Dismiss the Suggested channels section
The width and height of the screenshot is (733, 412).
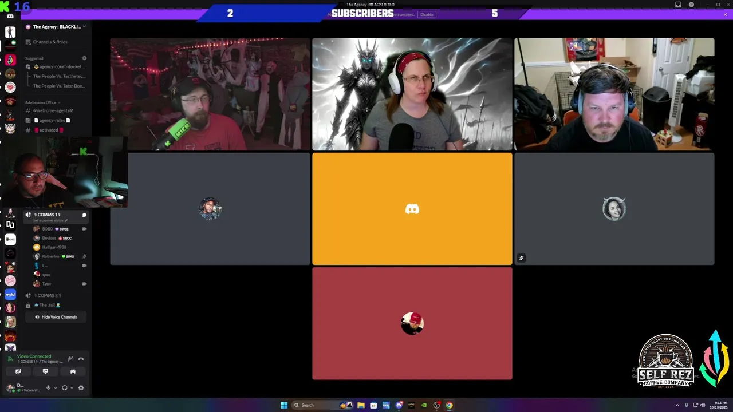pos(84,58)
